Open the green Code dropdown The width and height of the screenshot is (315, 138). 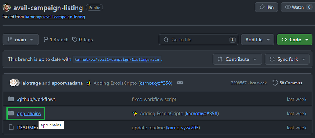tap(294, 40)
